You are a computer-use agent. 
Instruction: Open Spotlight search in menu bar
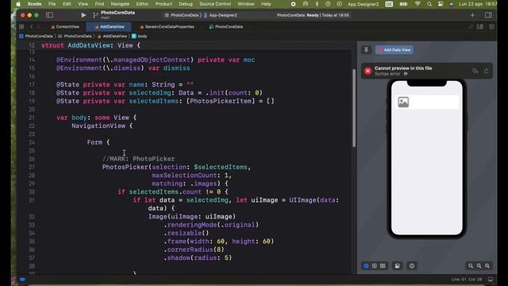[x=429, y=4]
